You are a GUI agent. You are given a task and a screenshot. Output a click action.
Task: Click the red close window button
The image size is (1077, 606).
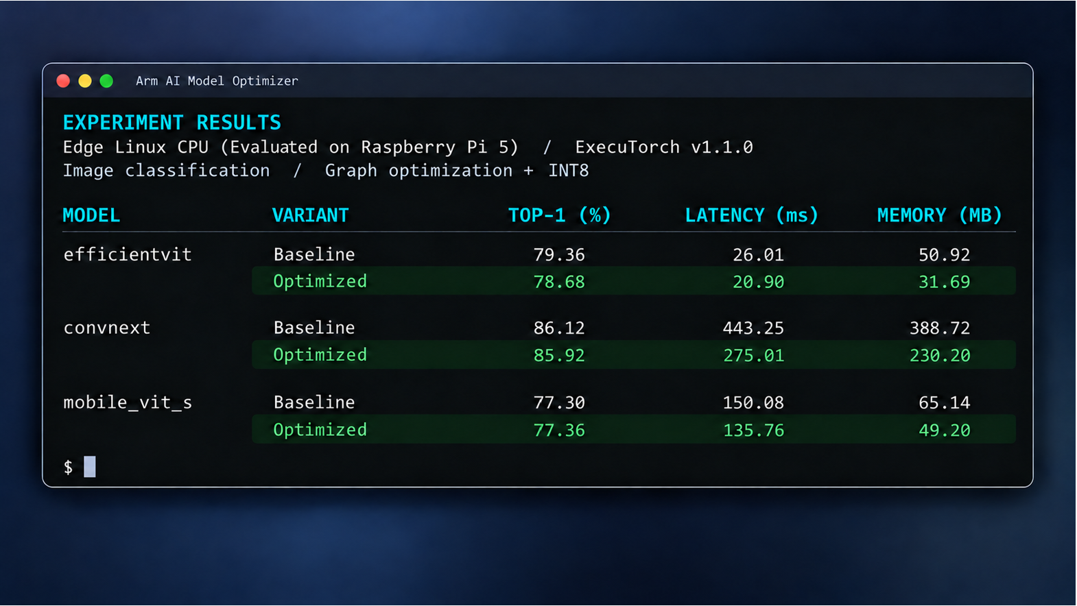[x=63, y=81]
